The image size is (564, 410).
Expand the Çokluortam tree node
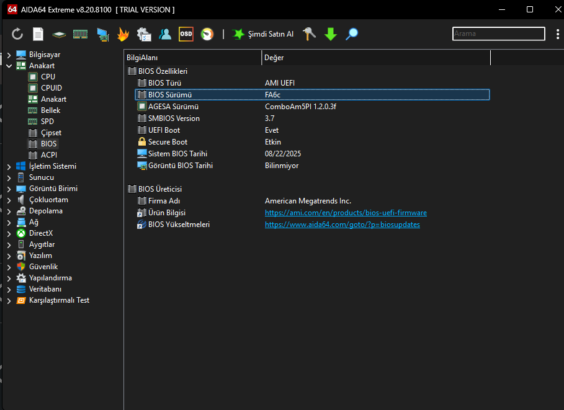pos(9,200)
